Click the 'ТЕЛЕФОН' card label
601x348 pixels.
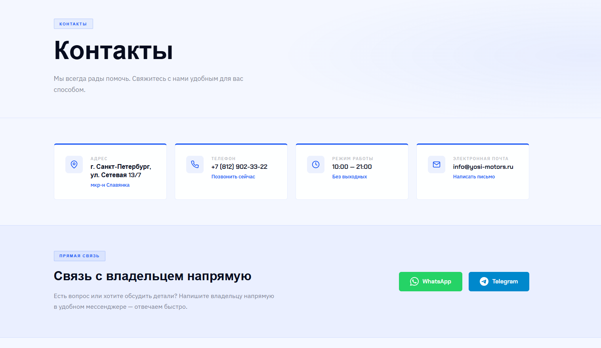click(x=223, y=159)
